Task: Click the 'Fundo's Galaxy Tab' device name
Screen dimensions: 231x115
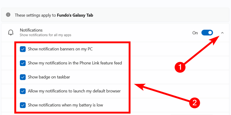Action: [x=75, y=15]
